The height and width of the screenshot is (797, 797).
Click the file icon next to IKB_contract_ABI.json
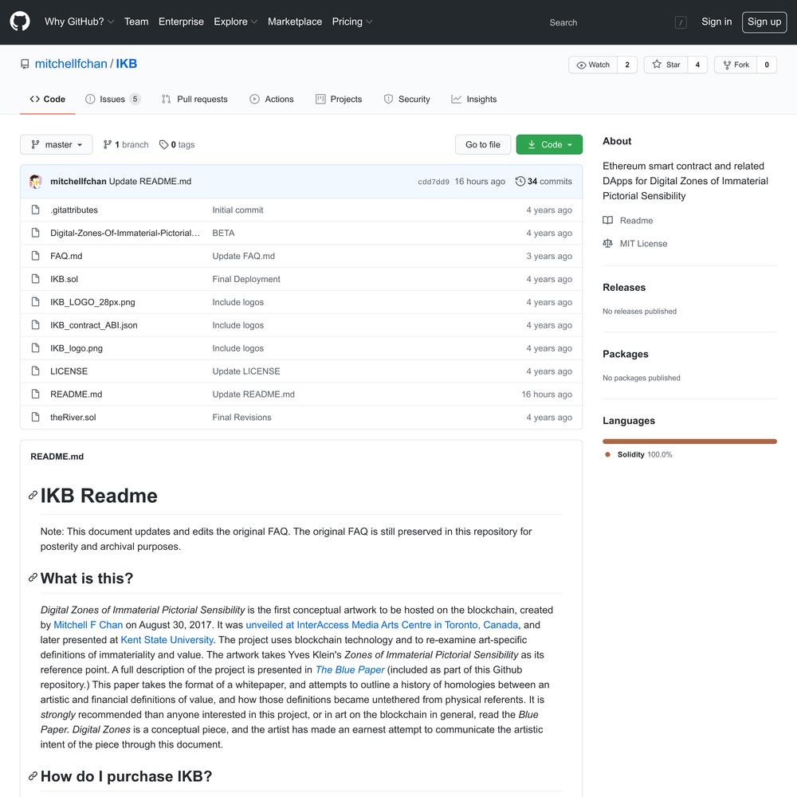[x=35, y=325]
